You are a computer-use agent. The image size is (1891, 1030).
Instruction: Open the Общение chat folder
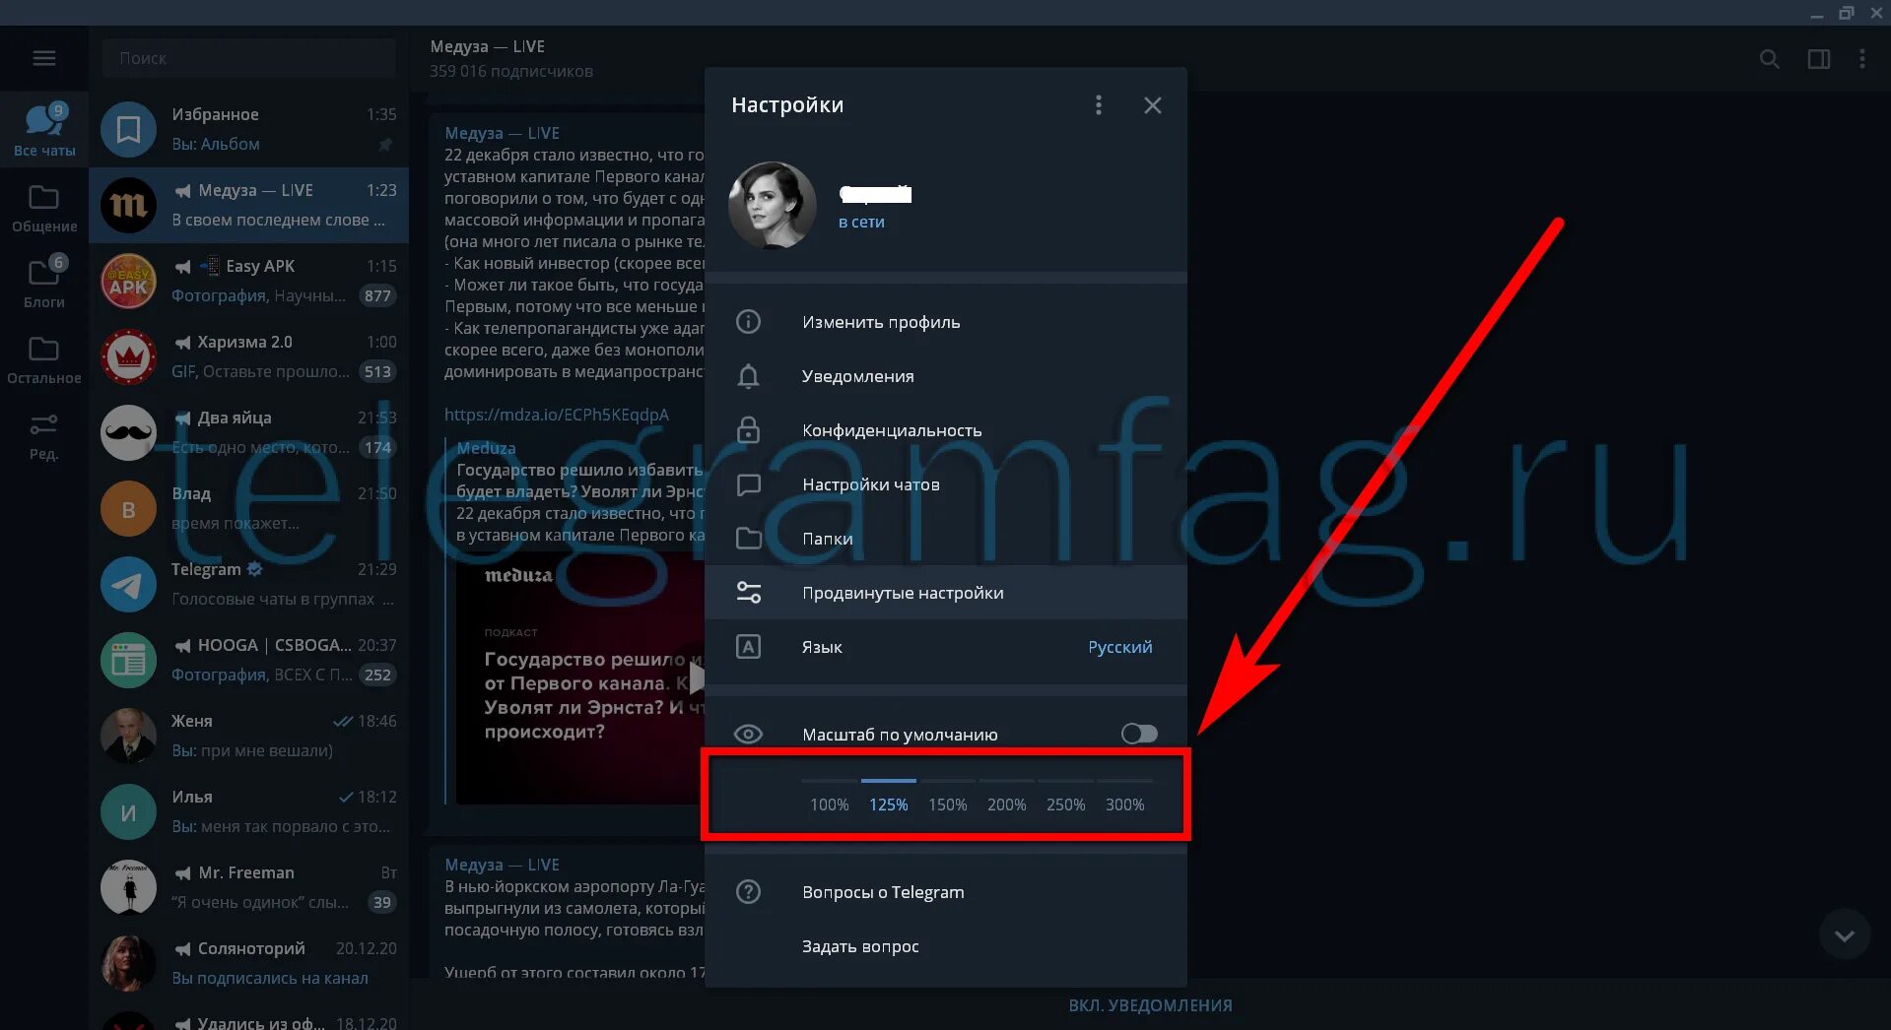[44, 207]
